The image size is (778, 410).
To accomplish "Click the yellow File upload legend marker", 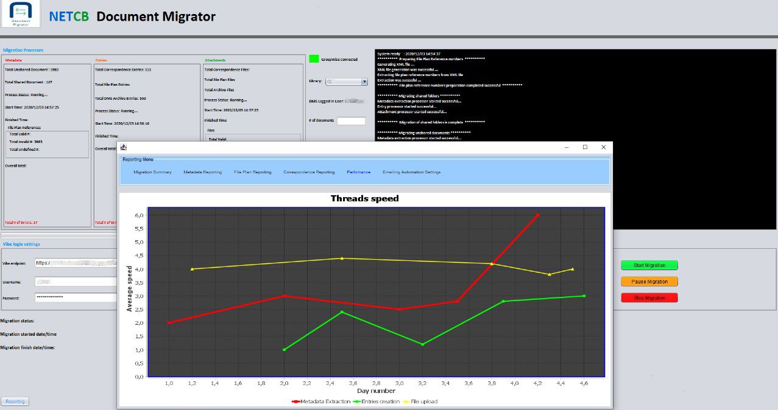I will click(406, 401).
